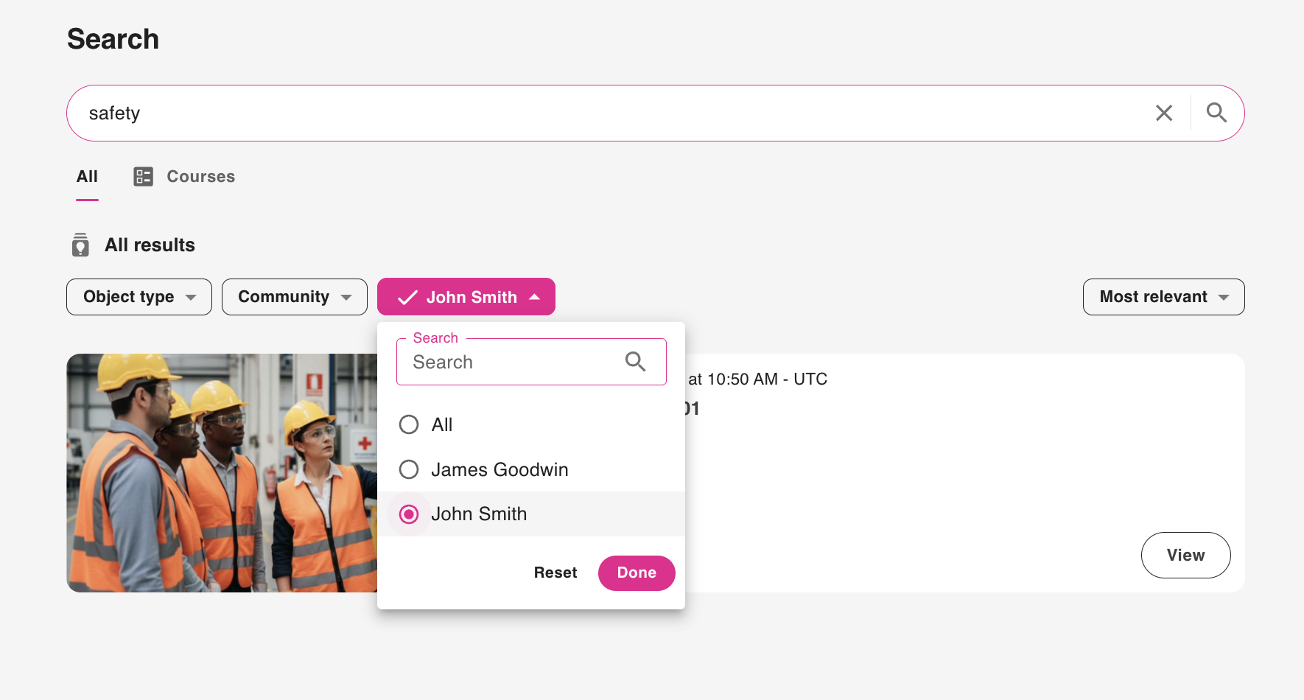This screenshot has height=700, width=1304.
Task: Clear the safety search query
Action: (1164, 113)
